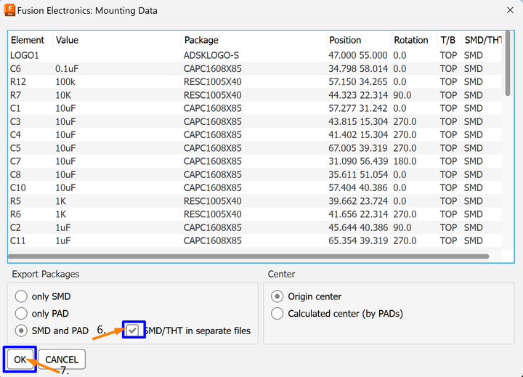Viewport: 523px width, 377px height.
Task: Select the C1 element row
Action: coord(255,108)
